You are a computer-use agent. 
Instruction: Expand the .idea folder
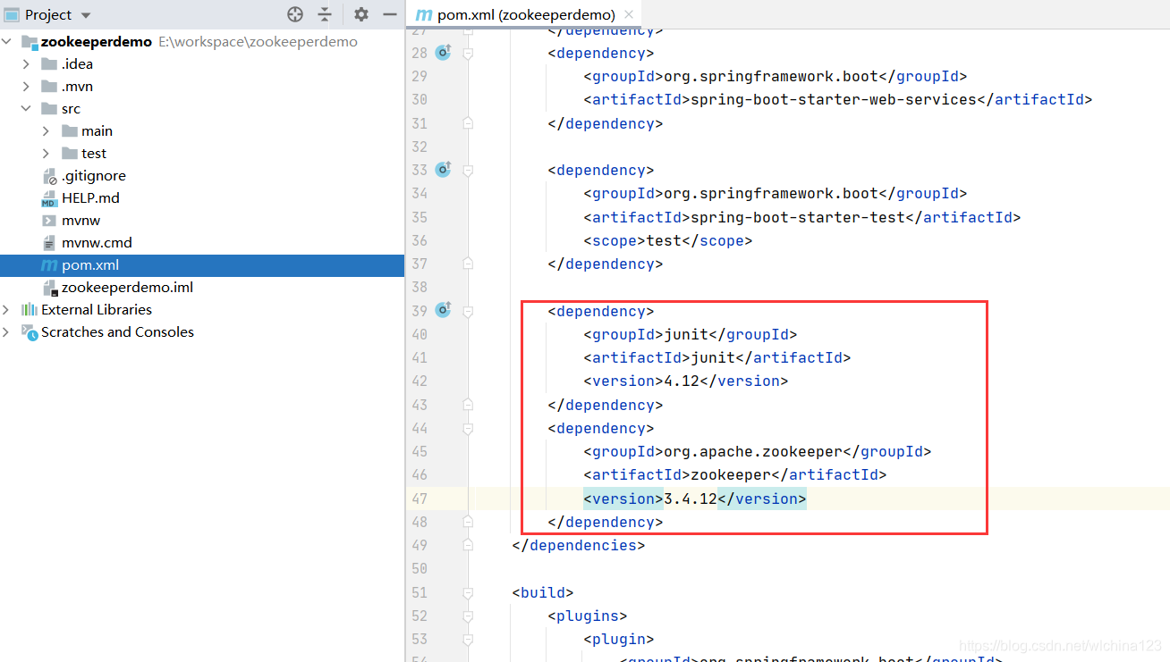coord(26,64)
